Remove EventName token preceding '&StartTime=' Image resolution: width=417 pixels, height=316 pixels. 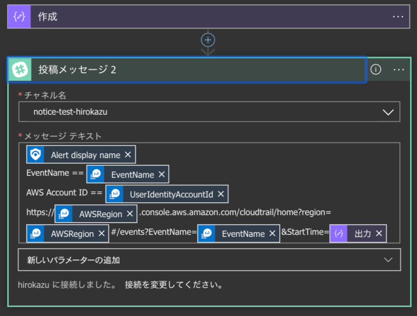[x=272, y=234]
